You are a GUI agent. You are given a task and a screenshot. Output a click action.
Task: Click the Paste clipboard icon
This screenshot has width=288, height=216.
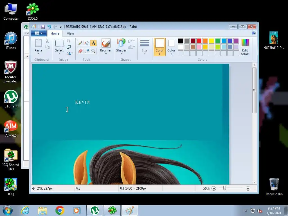[x=38, y=43]
